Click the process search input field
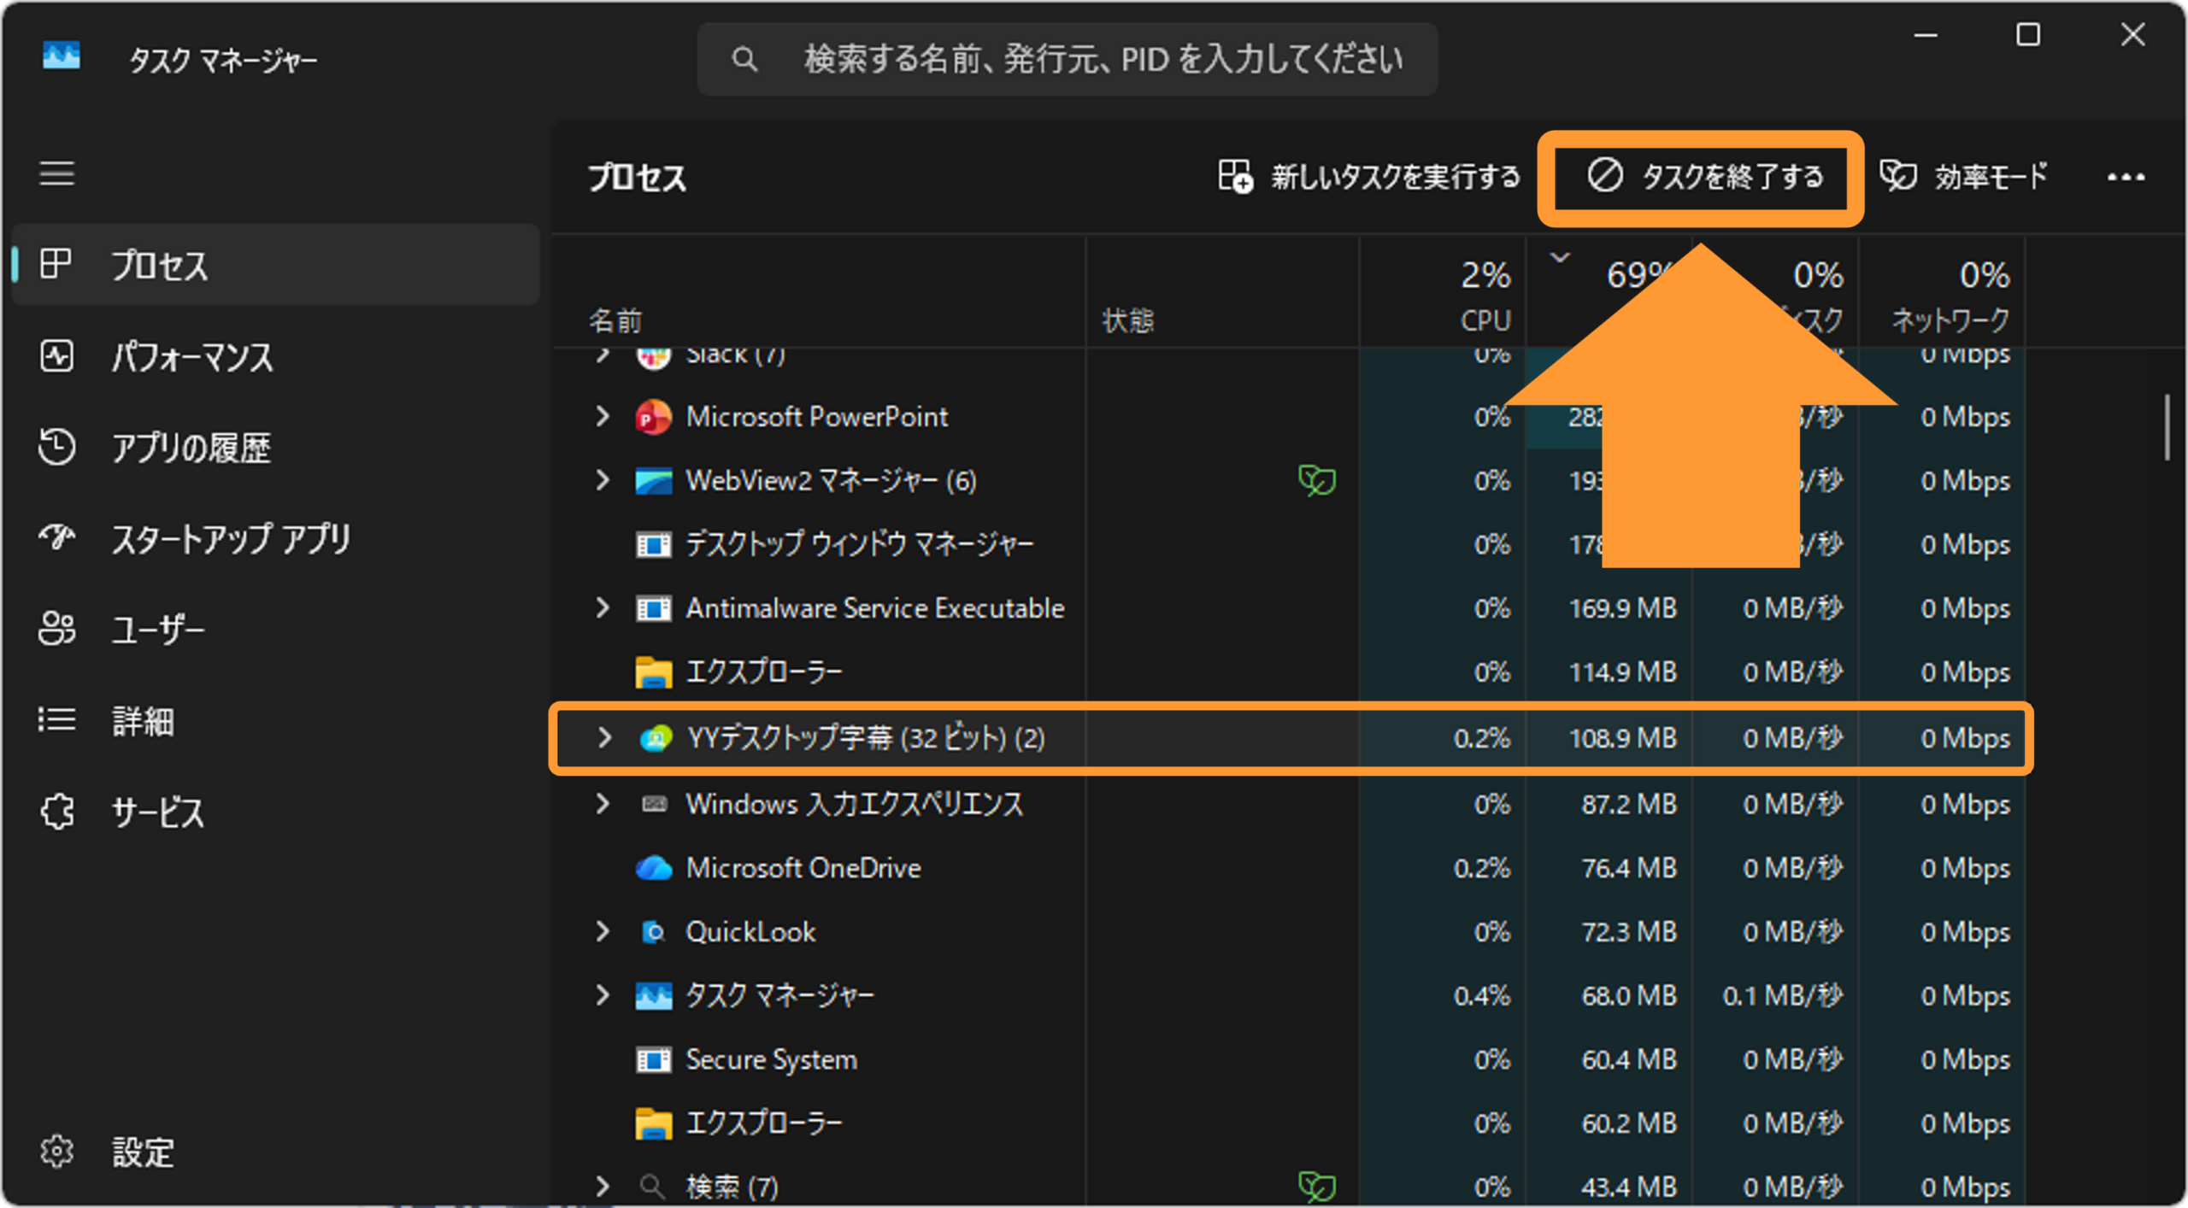This screenshot has height=1208, width=2188. tap(1068, 59)
